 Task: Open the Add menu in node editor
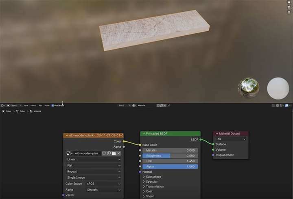point(40,106)
